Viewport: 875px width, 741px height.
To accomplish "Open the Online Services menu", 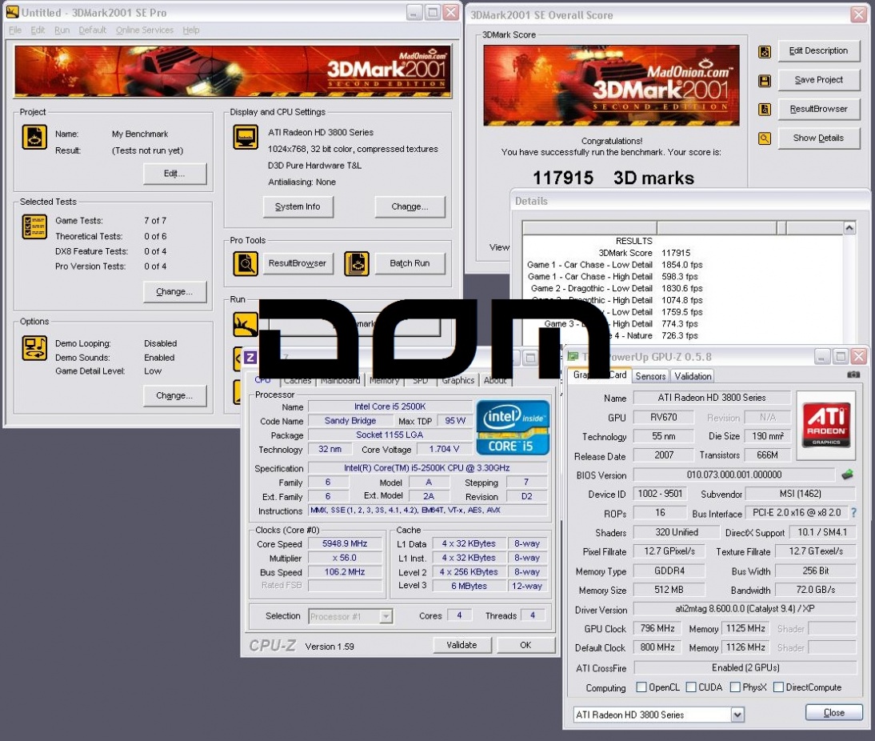I will tap(145, 30).
